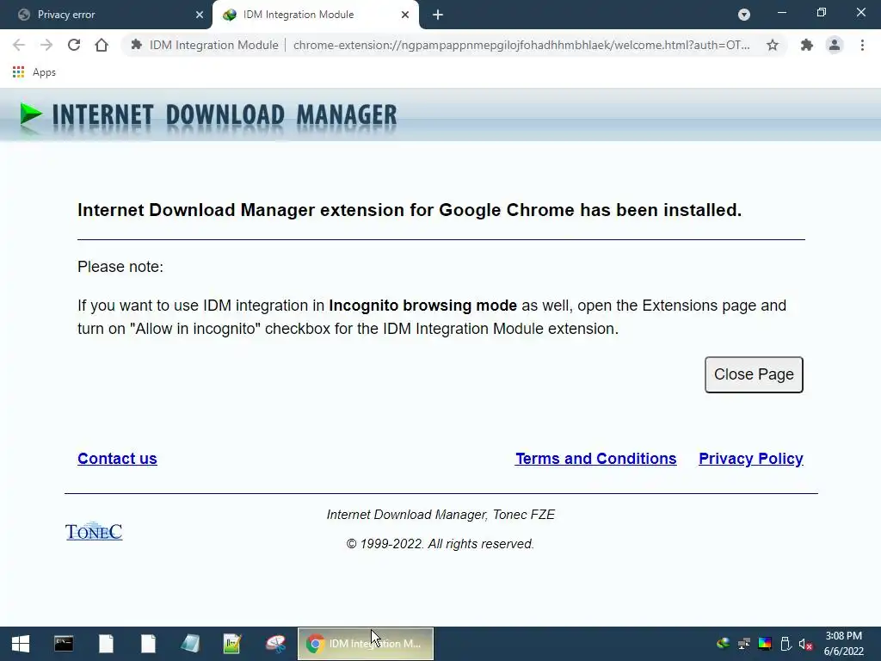This screenshot has height=661, width=881.
Task: Open the command prompt taskbar icon
Action: pos(64,644)
